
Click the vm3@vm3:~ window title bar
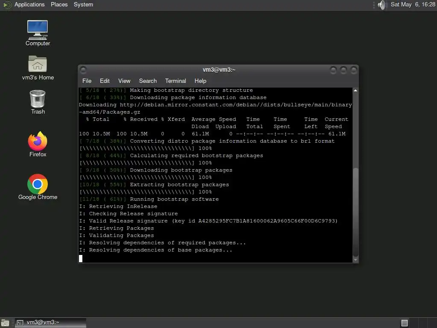click(x=219, y=70)
